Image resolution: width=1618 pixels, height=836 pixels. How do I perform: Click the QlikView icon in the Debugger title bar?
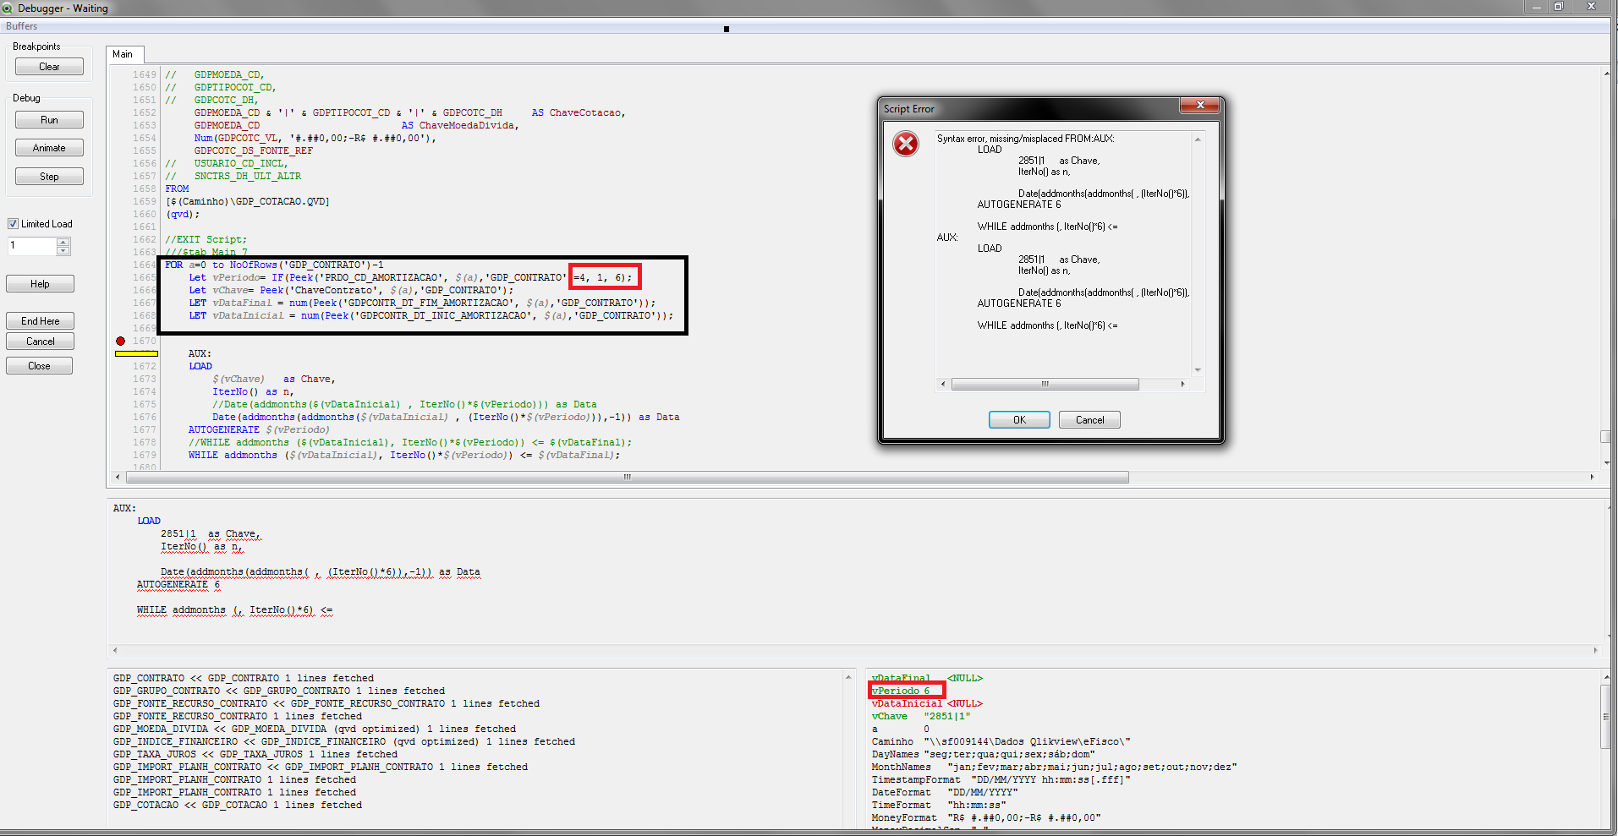[8, 8]
